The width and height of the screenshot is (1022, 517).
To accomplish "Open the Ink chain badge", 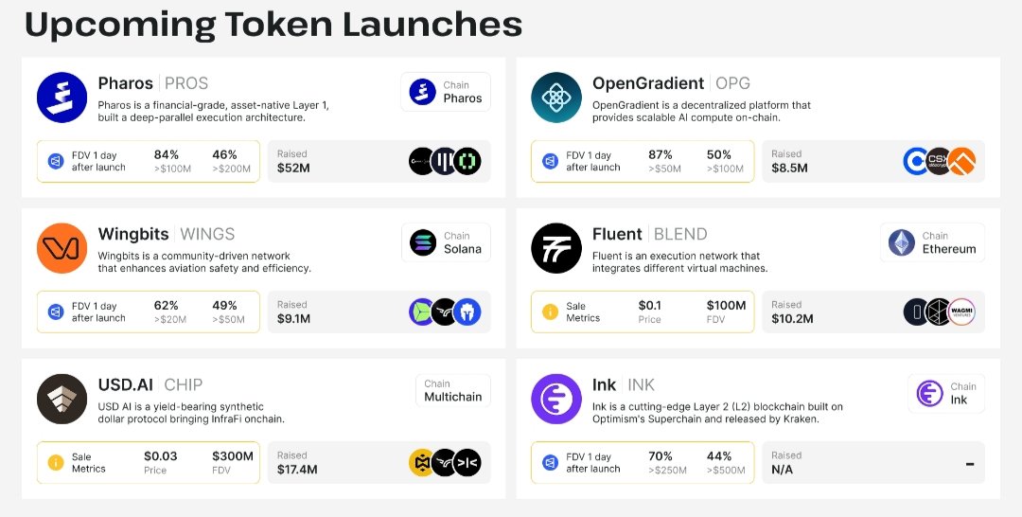I will point(946,393).
